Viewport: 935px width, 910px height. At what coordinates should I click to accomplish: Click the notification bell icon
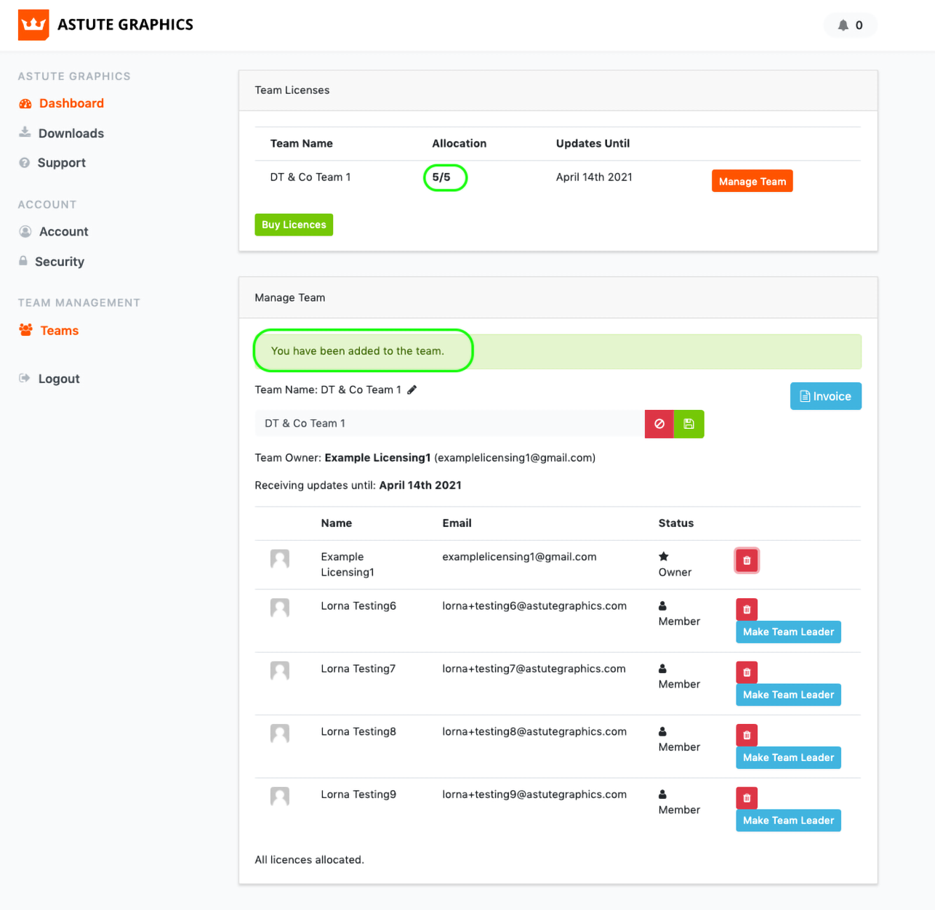coord(843,25)
